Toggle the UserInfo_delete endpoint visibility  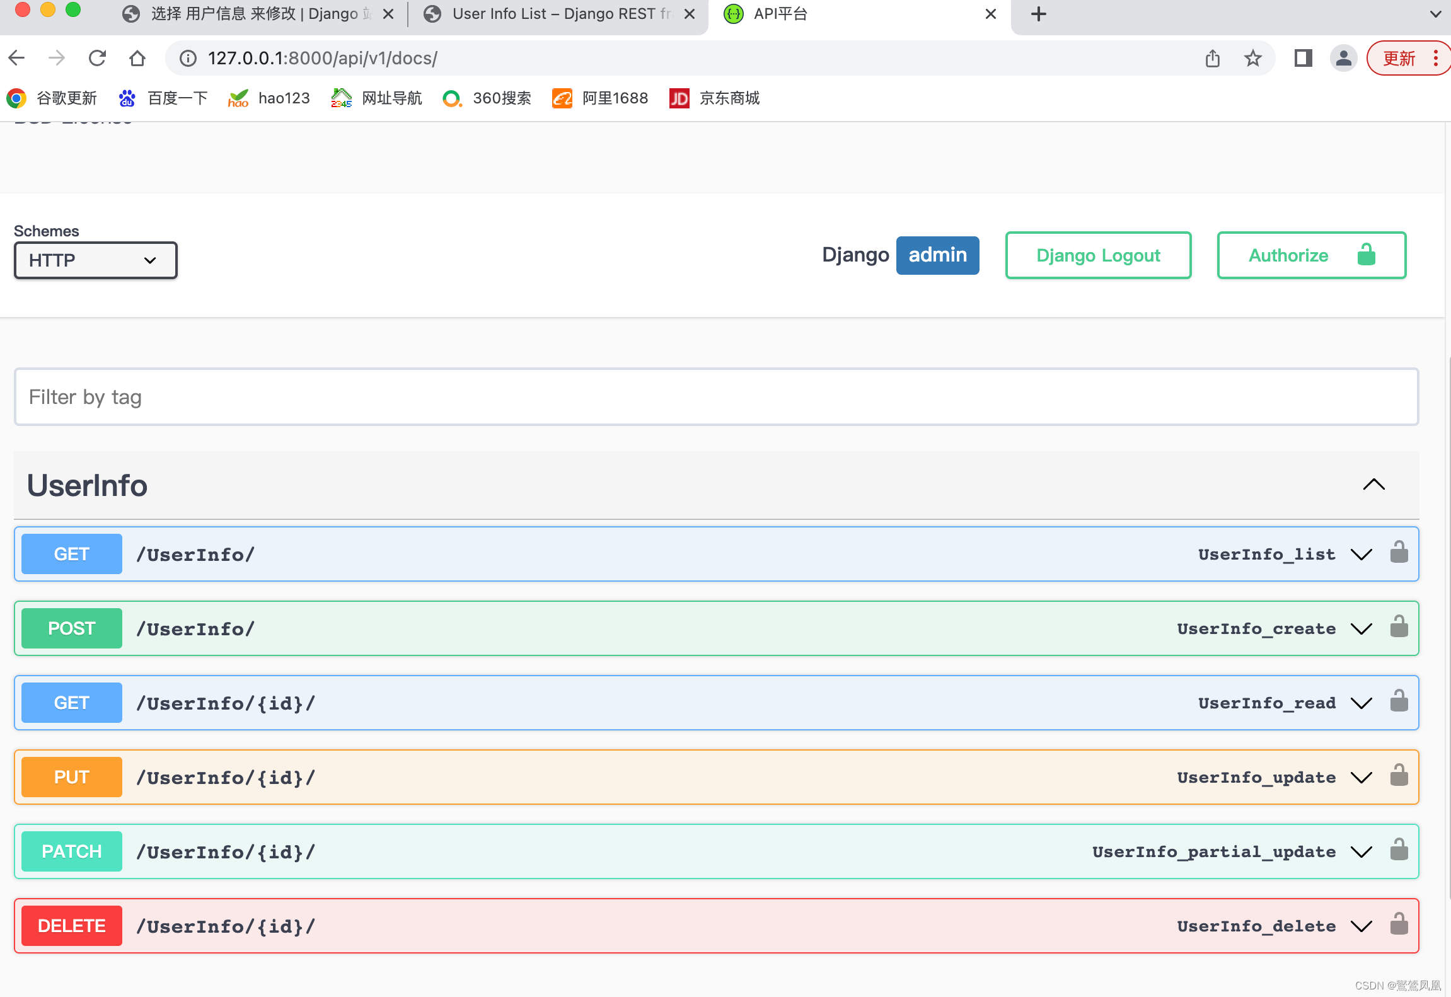(x=1364, y=926)
